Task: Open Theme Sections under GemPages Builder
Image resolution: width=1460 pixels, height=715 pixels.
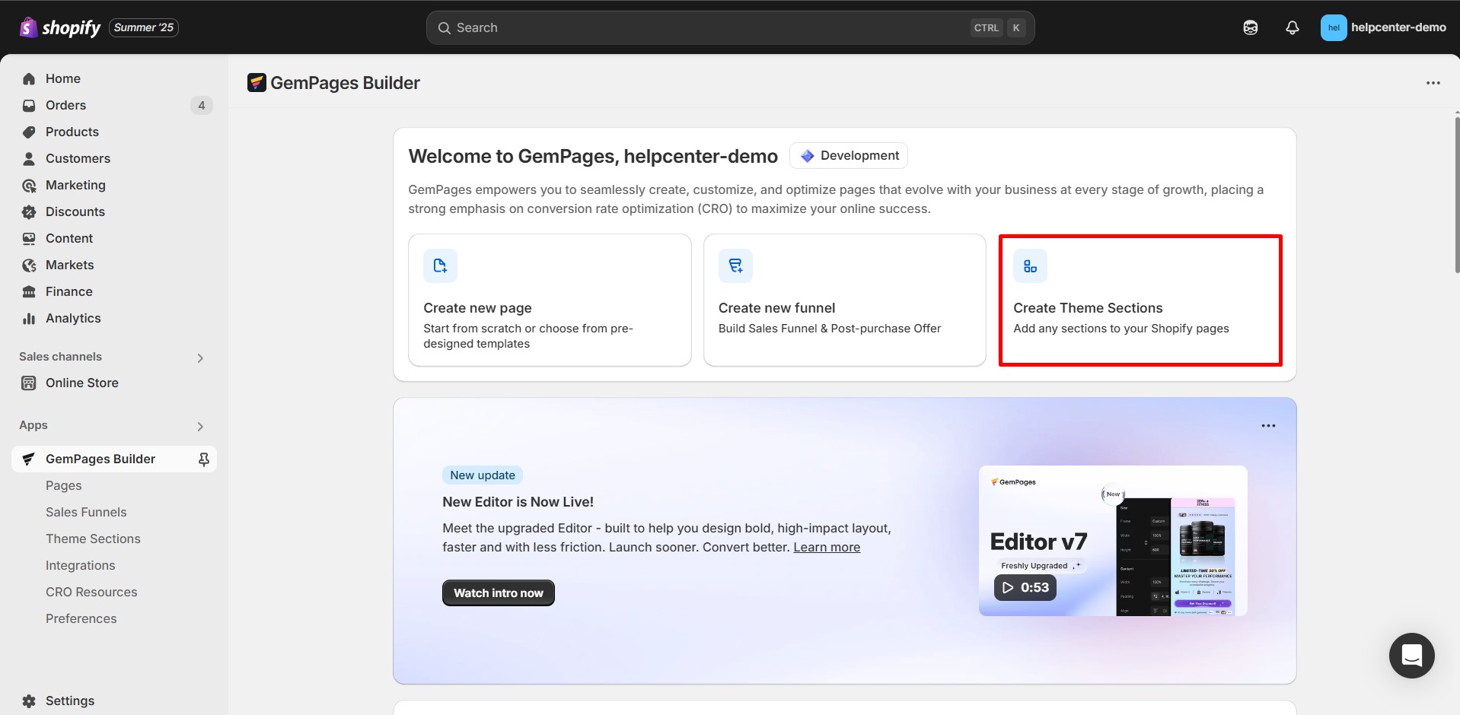Action: [x=93, y=538]
